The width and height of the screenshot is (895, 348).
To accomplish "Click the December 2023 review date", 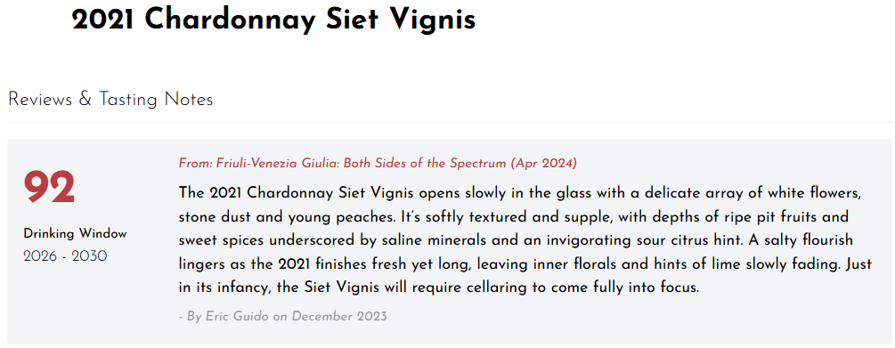I will [x=338, y=316].
